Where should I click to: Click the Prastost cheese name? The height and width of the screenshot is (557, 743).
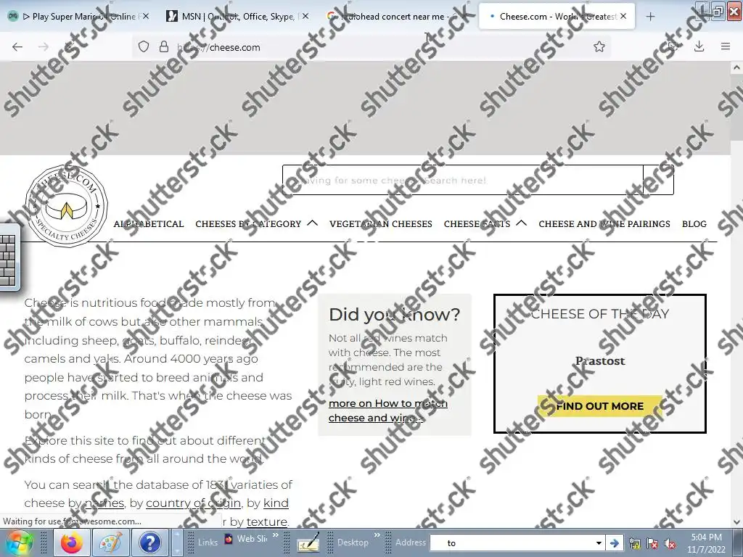pyautogui.click(x=600, y=361)
